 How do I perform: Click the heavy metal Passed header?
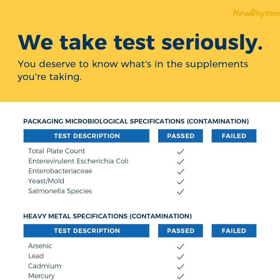(180, 231)
